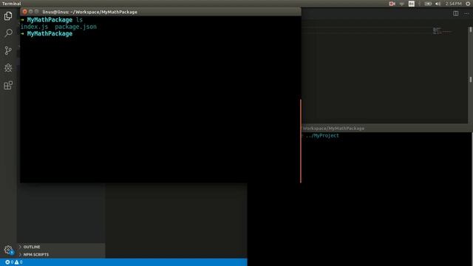Click the ../MyProject text in the back terminal
The width and height of the screenshot is (473, 266).
tap(322, 135)
